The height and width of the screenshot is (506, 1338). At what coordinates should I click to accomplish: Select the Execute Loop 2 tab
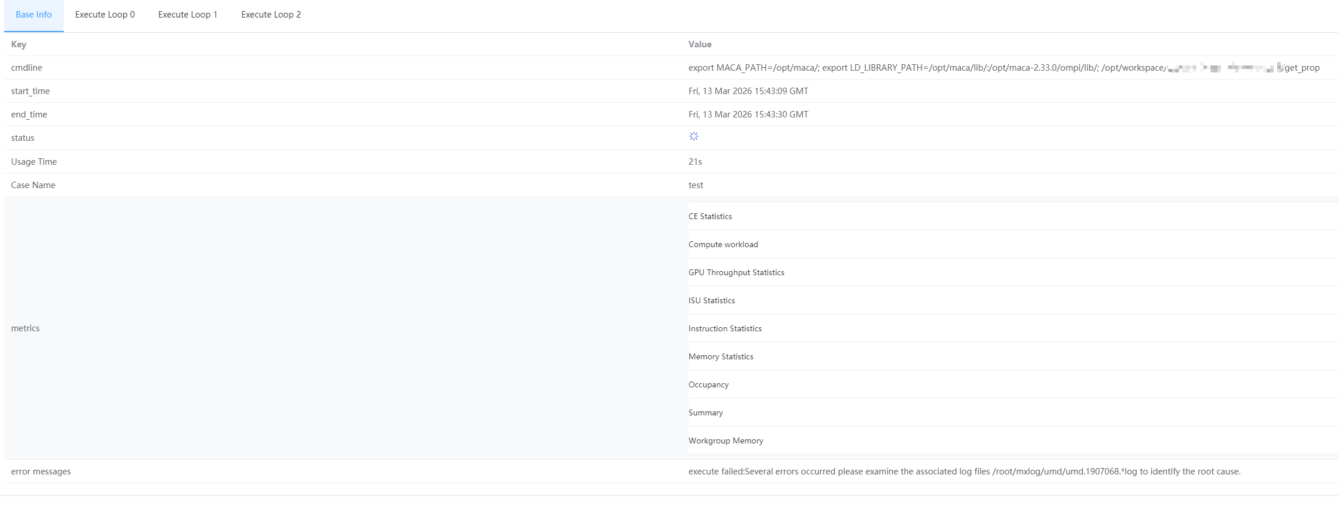[271, 15]
